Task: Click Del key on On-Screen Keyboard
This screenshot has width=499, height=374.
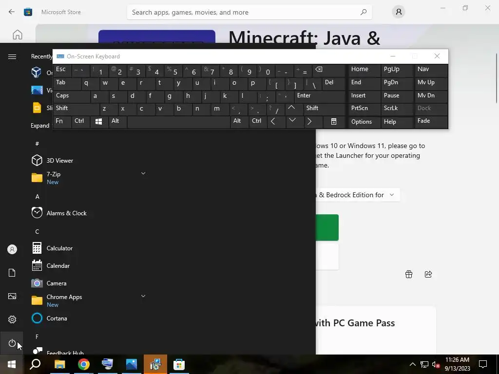Action: click(333, 83)
